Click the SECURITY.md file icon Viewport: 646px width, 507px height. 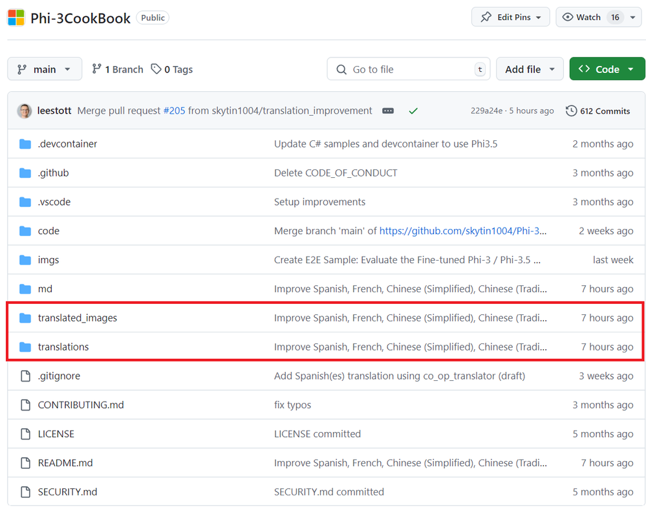click(26, 491)
